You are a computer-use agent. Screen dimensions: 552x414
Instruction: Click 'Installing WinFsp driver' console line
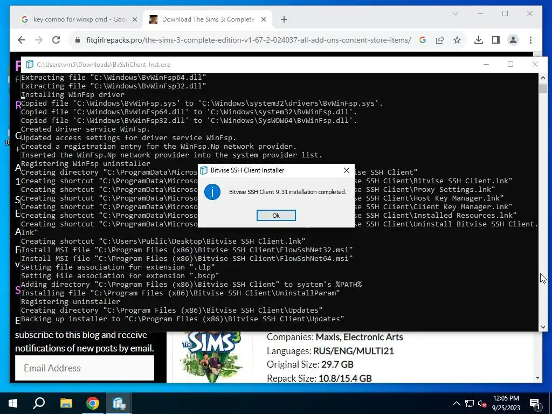point(73,95)
